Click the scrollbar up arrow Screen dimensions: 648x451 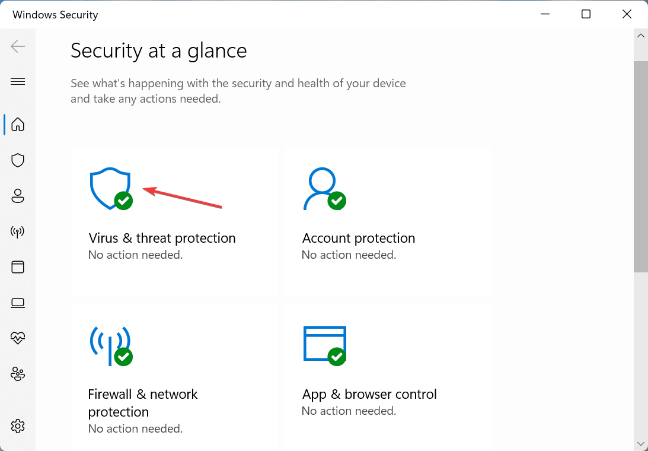click(640, 36)
